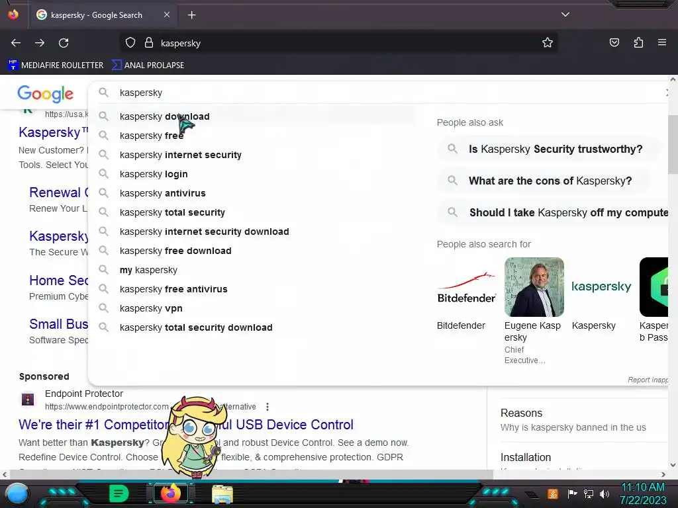
Task: Open Kaspersky main result title
Action: 53,132
